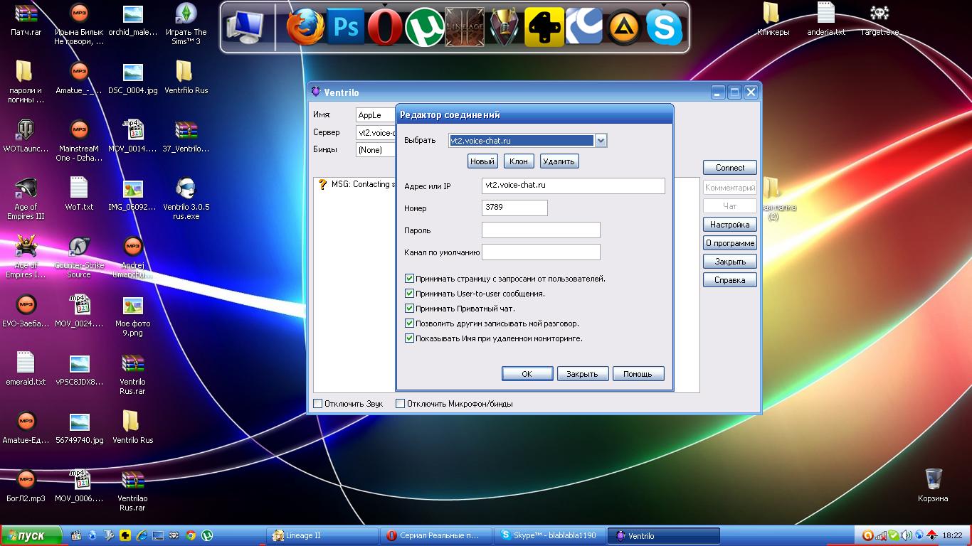Open the пуск start menu

30,535
